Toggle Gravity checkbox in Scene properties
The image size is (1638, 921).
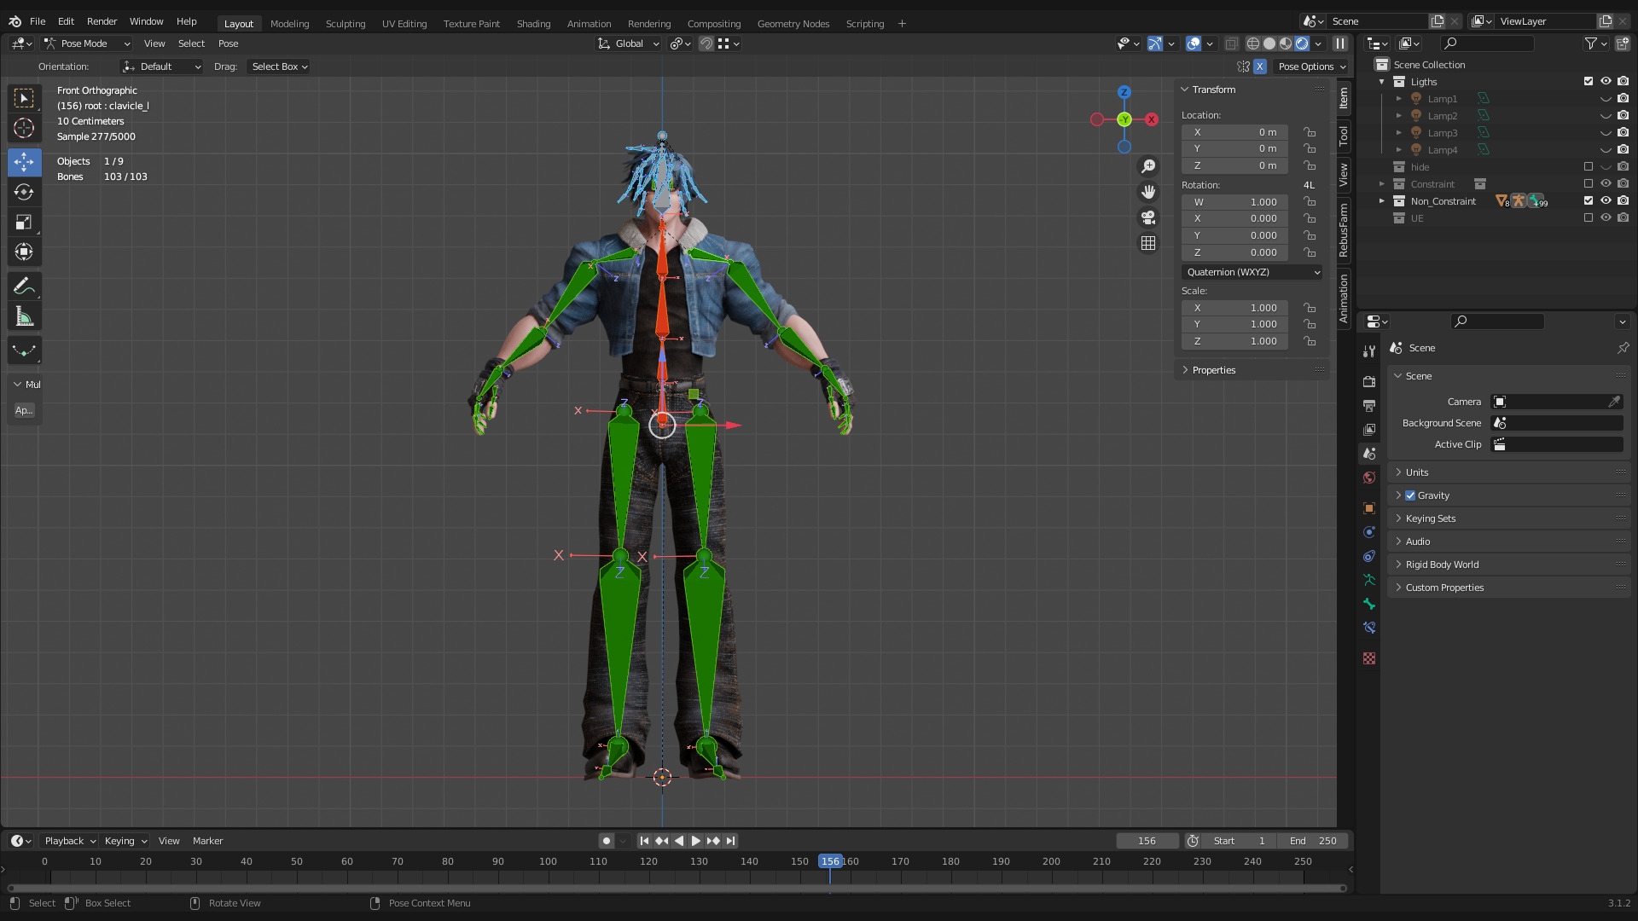click(1410, 495)
